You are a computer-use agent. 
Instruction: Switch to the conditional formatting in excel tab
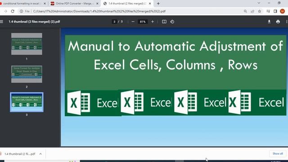pyautogui.click(x=21, y=4)
